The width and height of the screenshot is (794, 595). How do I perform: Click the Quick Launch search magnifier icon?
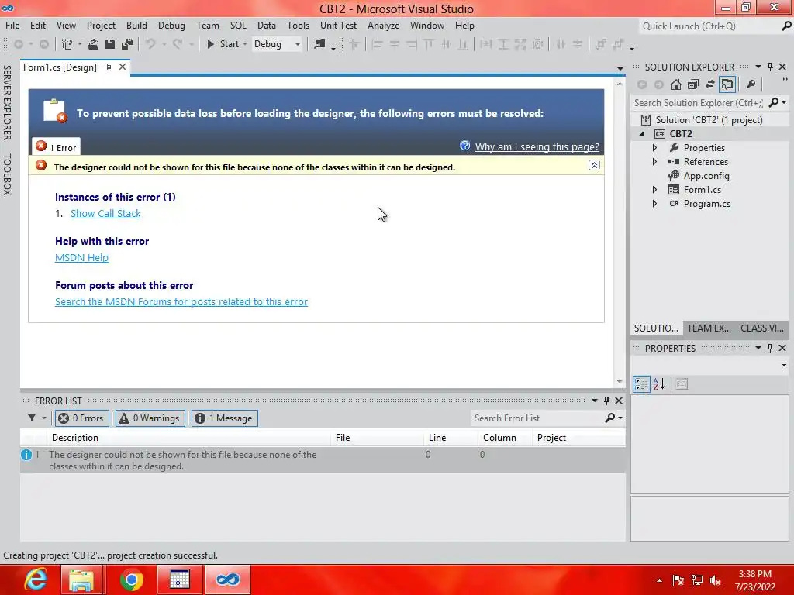tap(786, 26)
